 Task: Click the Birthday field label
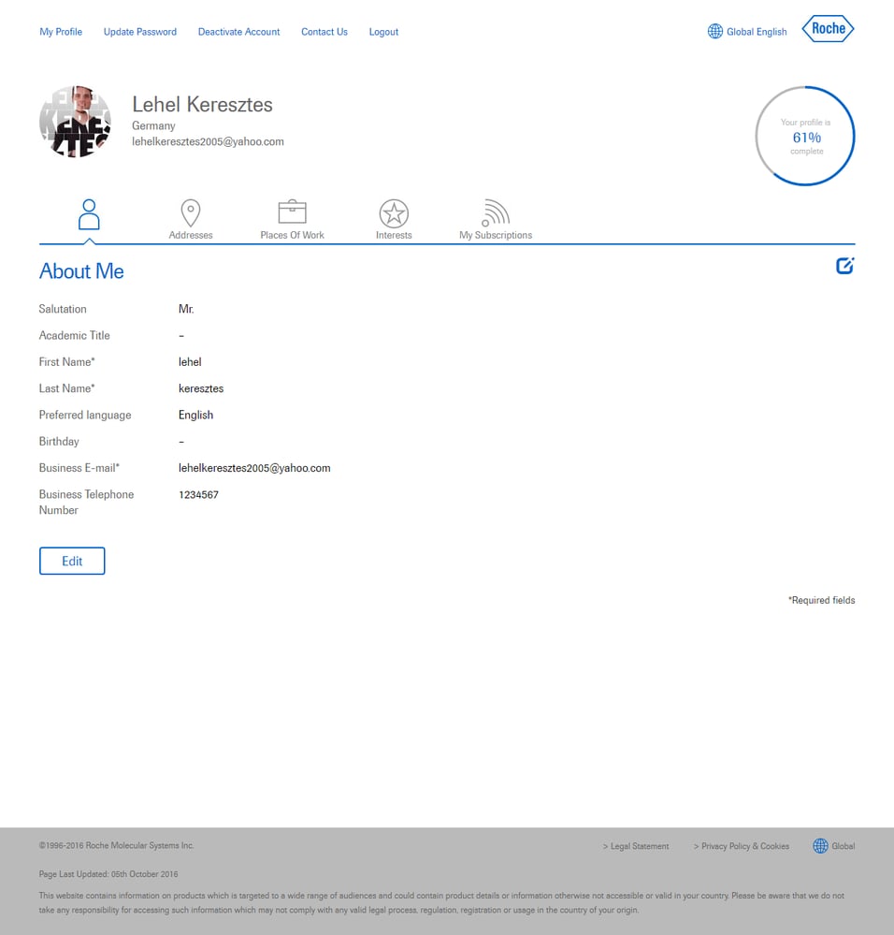[x=59, y=442]
